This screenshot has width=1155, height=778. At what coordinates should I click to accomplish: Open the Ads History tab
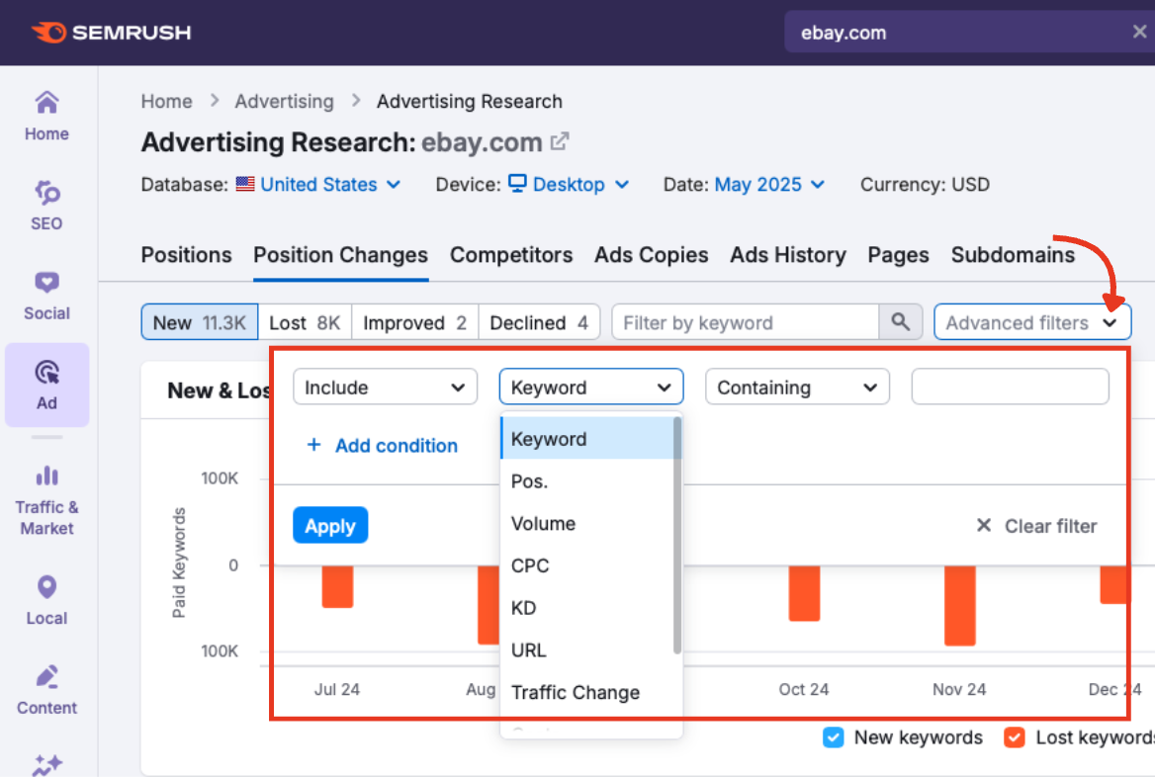788,255
